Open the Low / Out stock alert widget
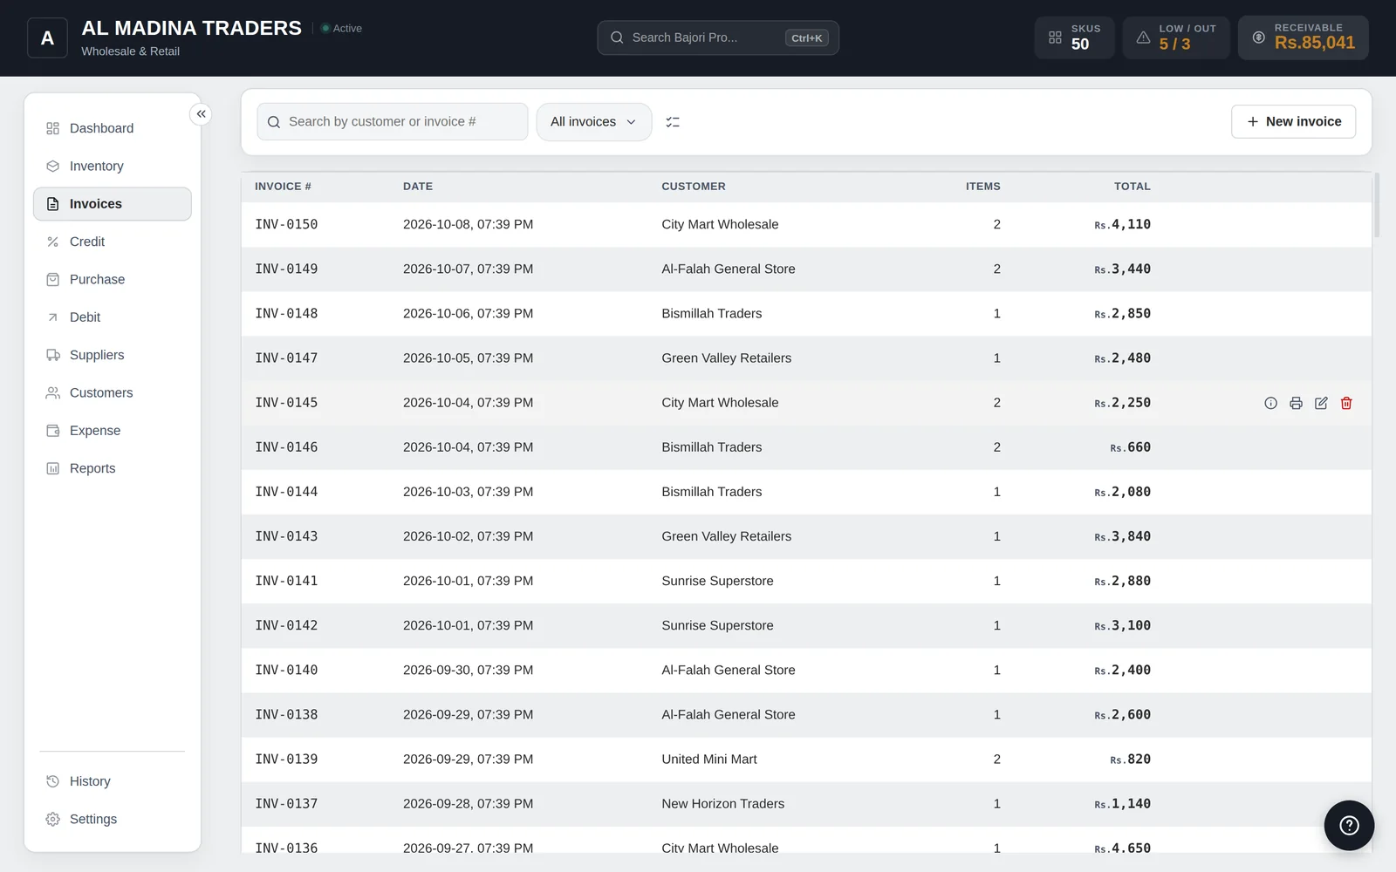 [x=1176, y=37]
